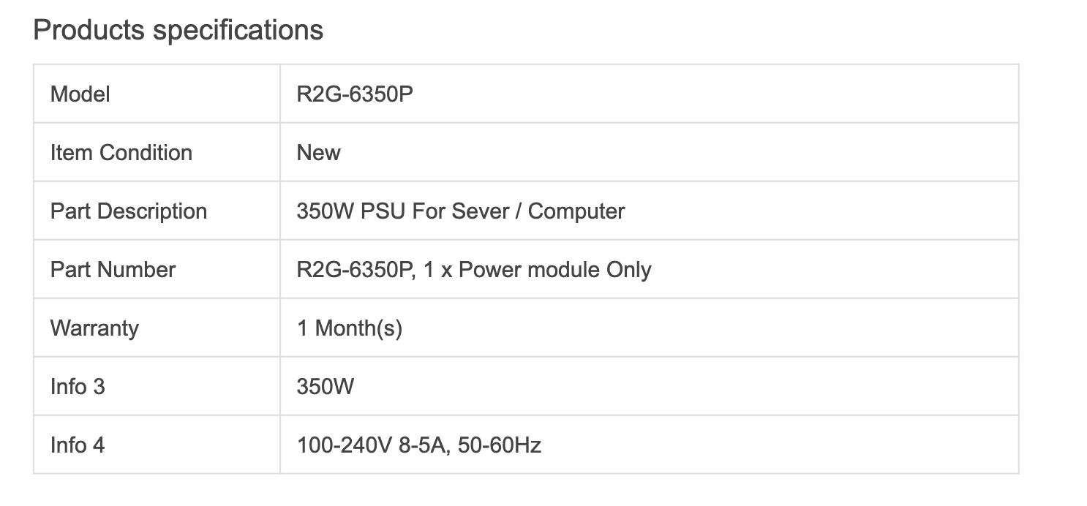Click the 'Info 4' row label
Viewport: 1087px width, 506px height.
[x=78, y=445]
